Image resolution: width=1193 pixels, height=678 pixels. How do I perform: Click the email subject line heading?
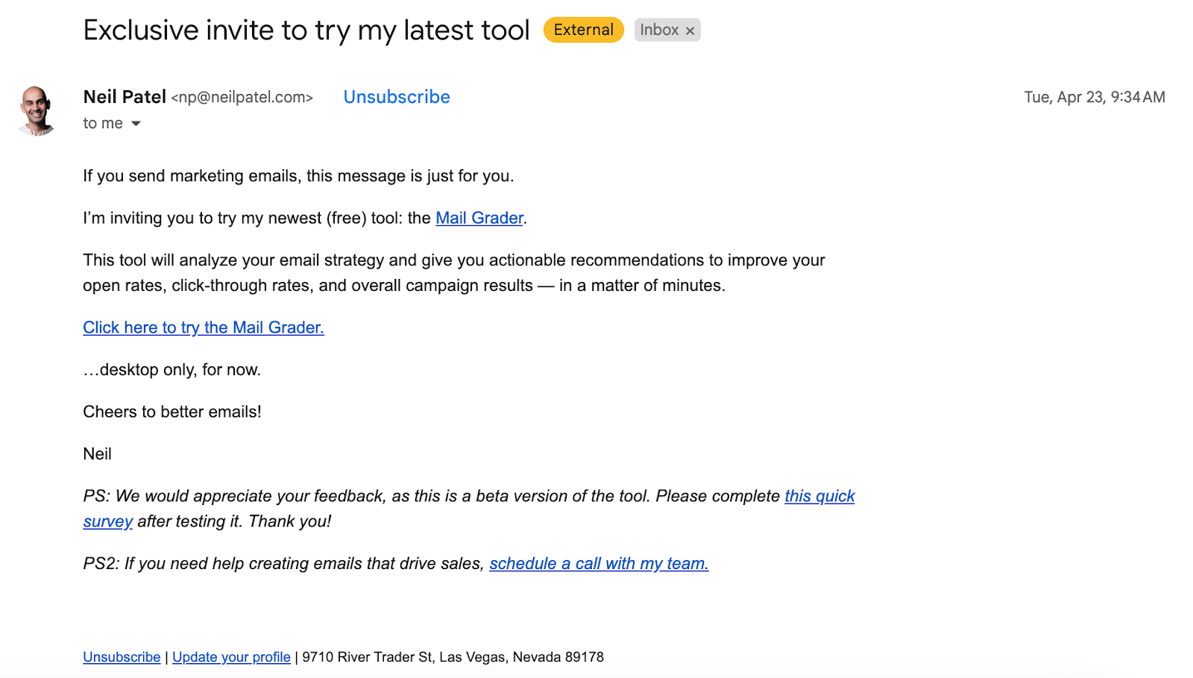(x=306, y=31)
